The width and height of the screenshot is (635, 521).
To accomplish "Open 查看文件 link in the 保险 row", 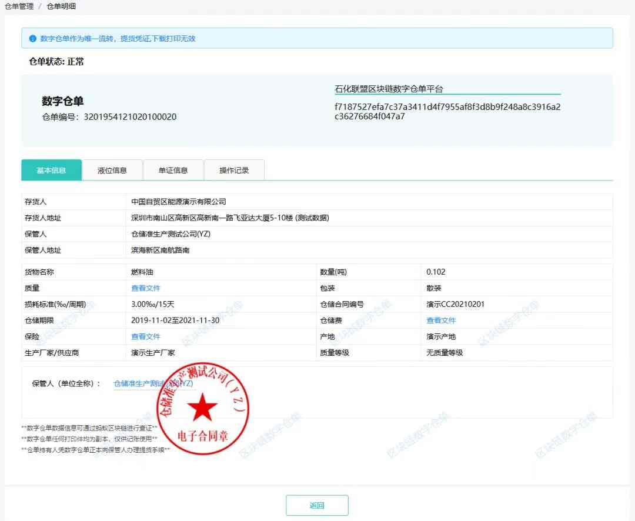I will pyautogui.click(x=146, y=336).
